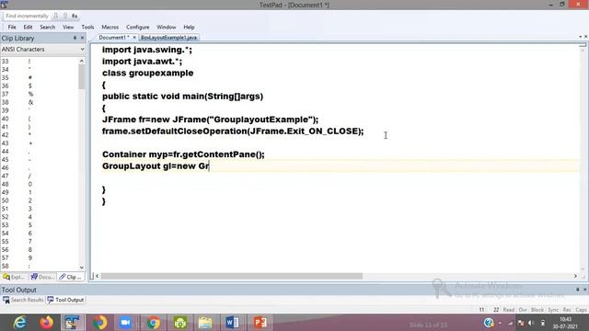This screenshot has height=331, width=589.
Task: Click the Find incrementally search box
Action: point(27,16)
